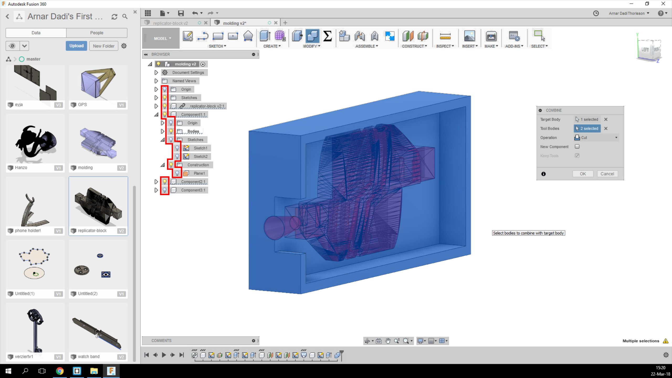The height and width of the screenshot is (378, 672).
Task: Open the Operation Cut dropdown
Action: pos(596,138)
